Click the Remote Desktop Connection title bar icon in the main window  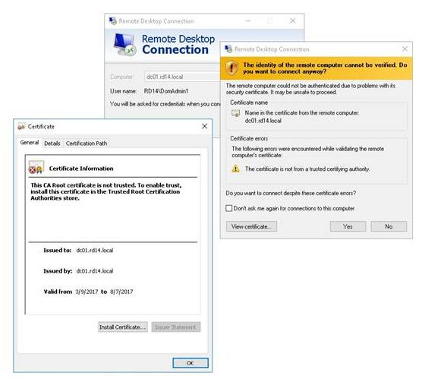point(112,21)
